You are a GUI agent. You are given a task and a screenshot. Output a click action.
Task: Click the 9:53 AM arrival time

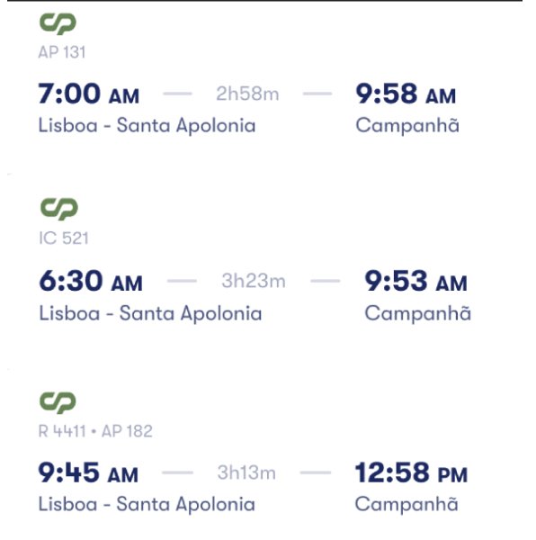tap(415, 281)
